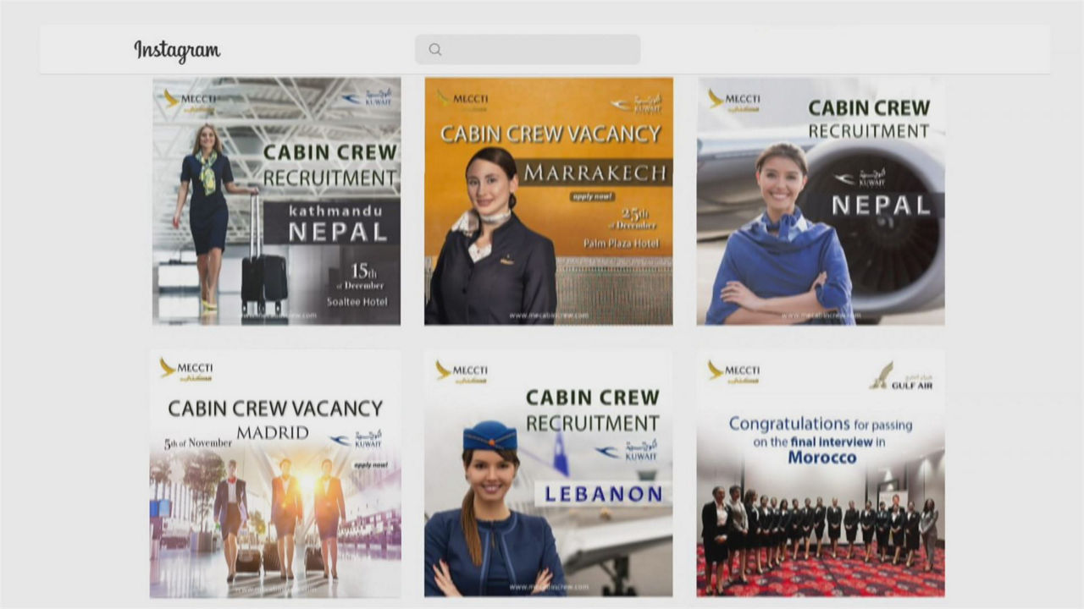Focus the Instagram search field
Image resolution: width=1084 pixels, height=609 pixels.
click(x=528, y=50)
